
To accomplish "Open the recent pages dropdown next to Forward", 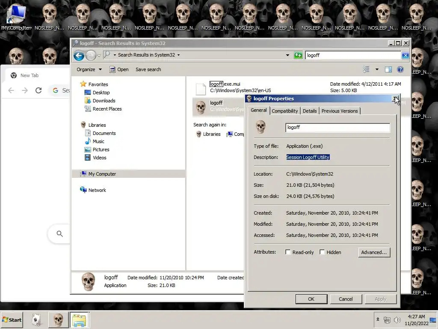I will (x=99, y=56).
